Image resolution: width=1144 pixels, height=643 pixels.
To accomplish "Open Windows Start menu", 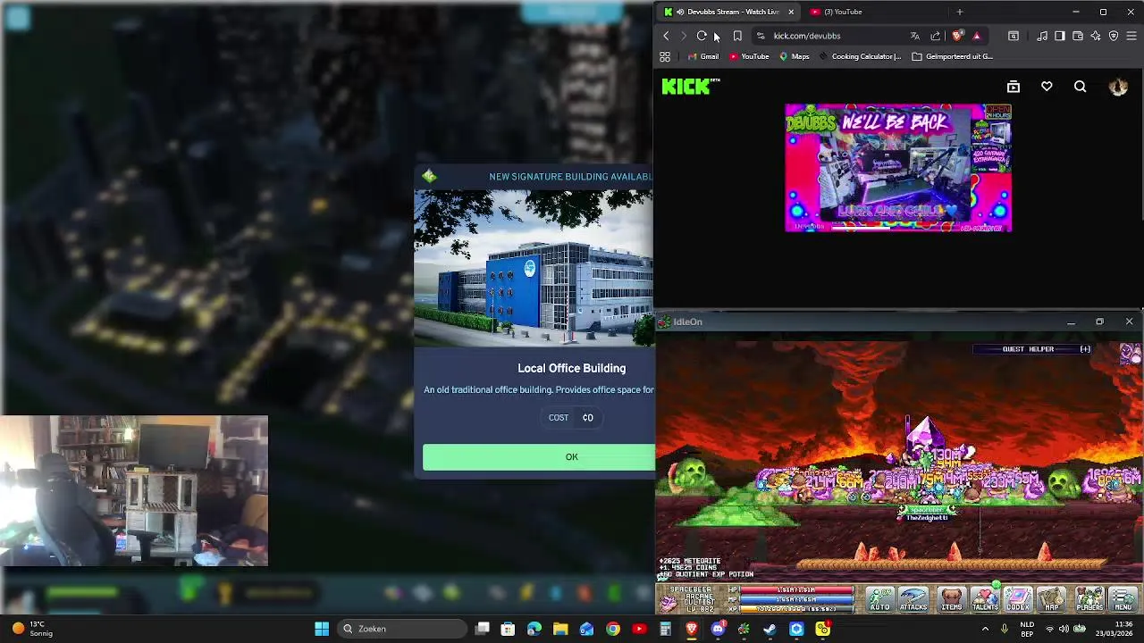I will pos(322,629).
